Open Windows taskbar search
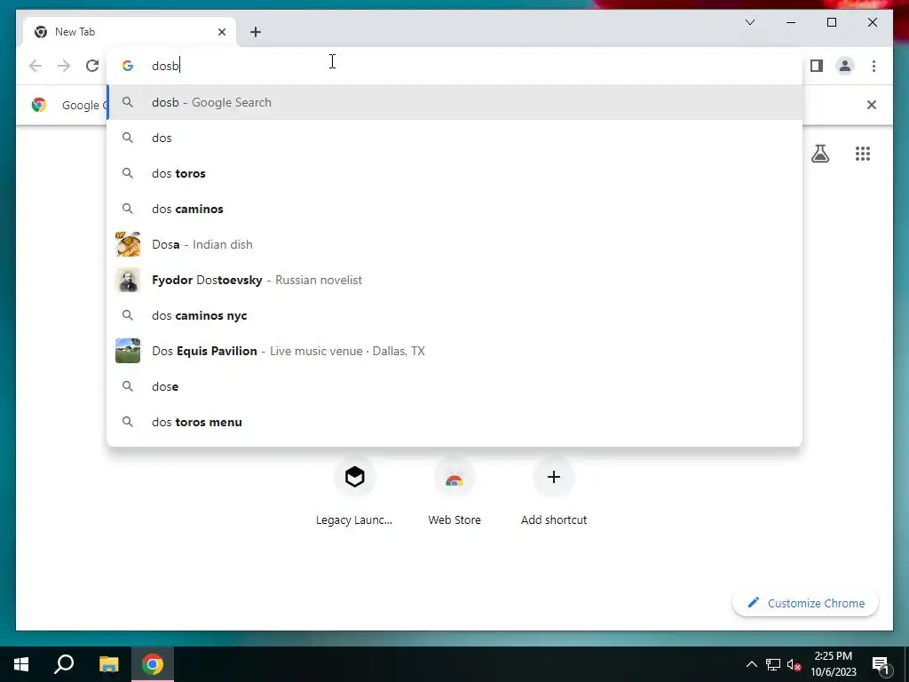Image resolution: width=909 pixels, height=682 pixels. click(x=64, y=664)
